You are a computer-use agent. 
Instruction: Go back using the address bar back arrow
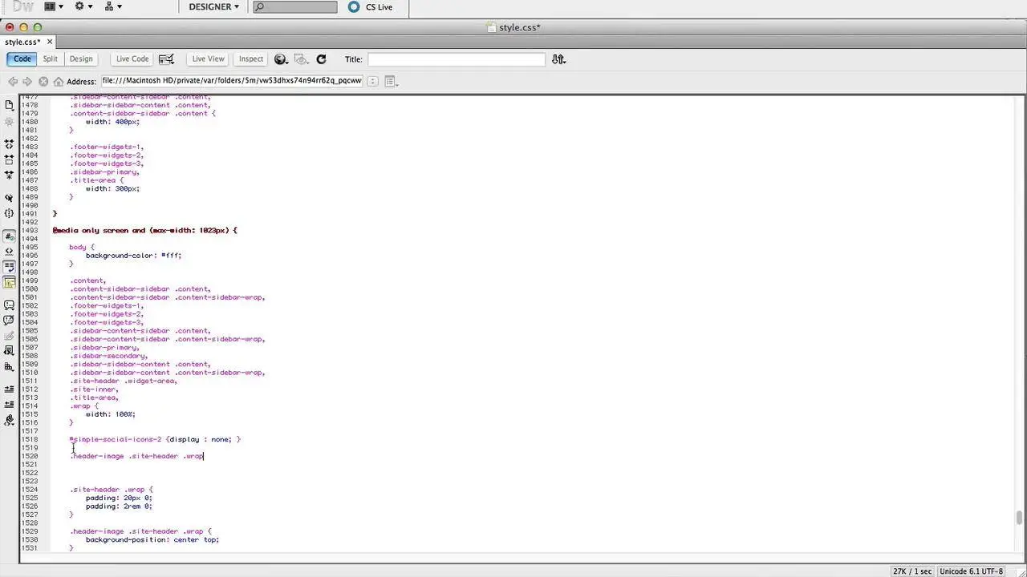click(x=13, y=81)
